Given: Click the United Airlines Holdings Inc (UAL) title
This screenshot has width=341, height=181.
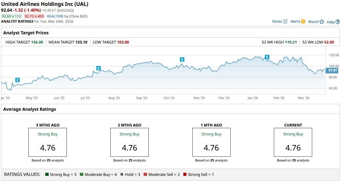Looking at the screenshot, I should coord(45,4).
